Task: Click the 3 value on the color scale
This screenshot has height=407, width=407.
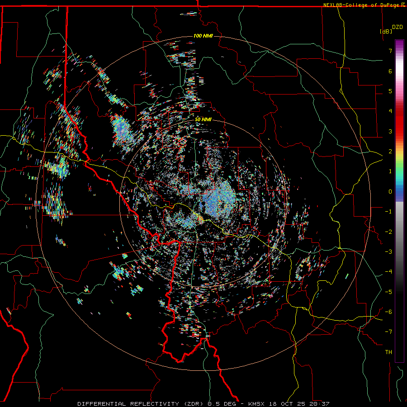Action: pyautogui.click(x=390, y=131)
